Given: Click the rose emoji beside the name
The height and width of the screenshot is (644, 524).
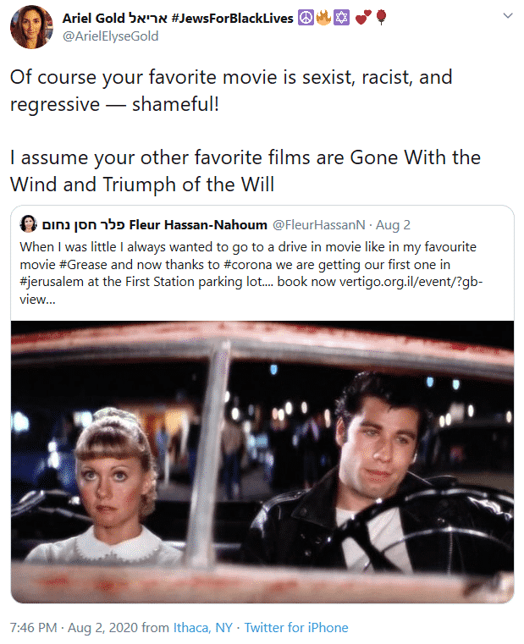Looking at the screenshot, I should pyautogui.click(x=382, y=18).
